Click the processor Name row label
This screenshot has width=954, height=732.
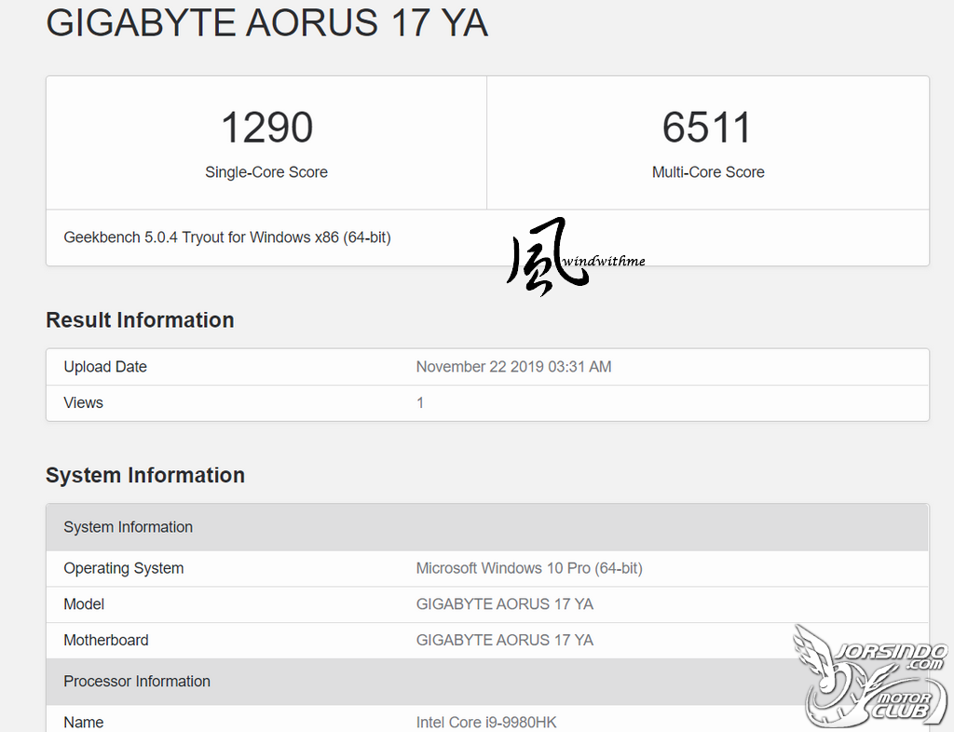coord(83,723)
